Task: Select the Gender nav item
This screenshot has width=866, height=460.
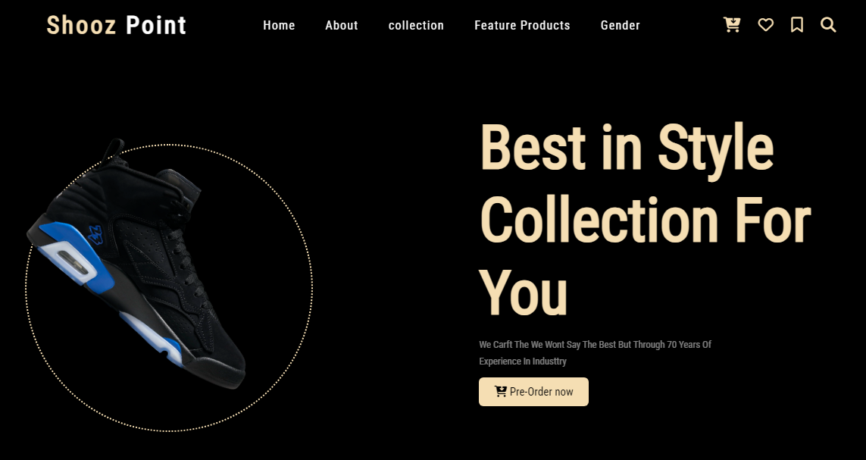Action: click(x=621, y=26)
